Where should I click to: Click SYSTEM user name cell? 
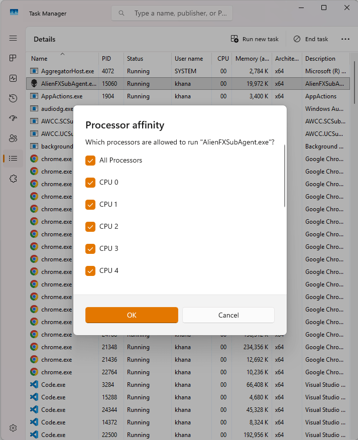[x=185, y=71]
